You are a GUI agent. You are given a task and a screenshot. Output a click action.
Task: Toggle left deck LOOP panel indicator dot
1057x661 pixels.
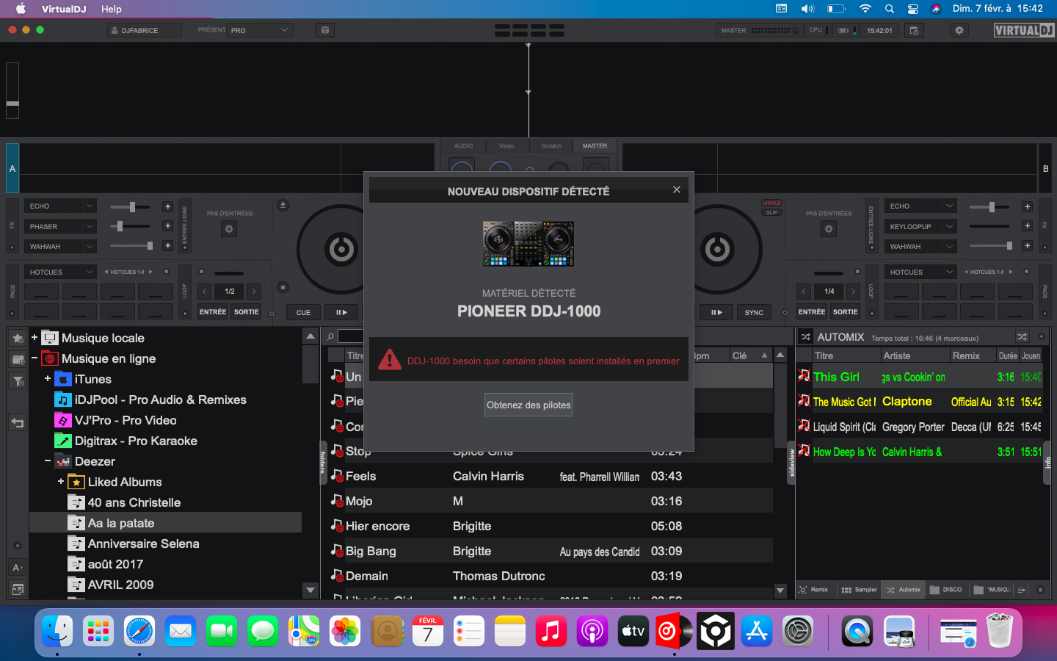click(x=185, y=314)
